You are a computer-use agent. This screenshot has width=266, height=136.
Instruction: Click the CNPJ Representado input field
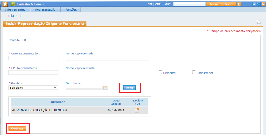click(33, 58)
